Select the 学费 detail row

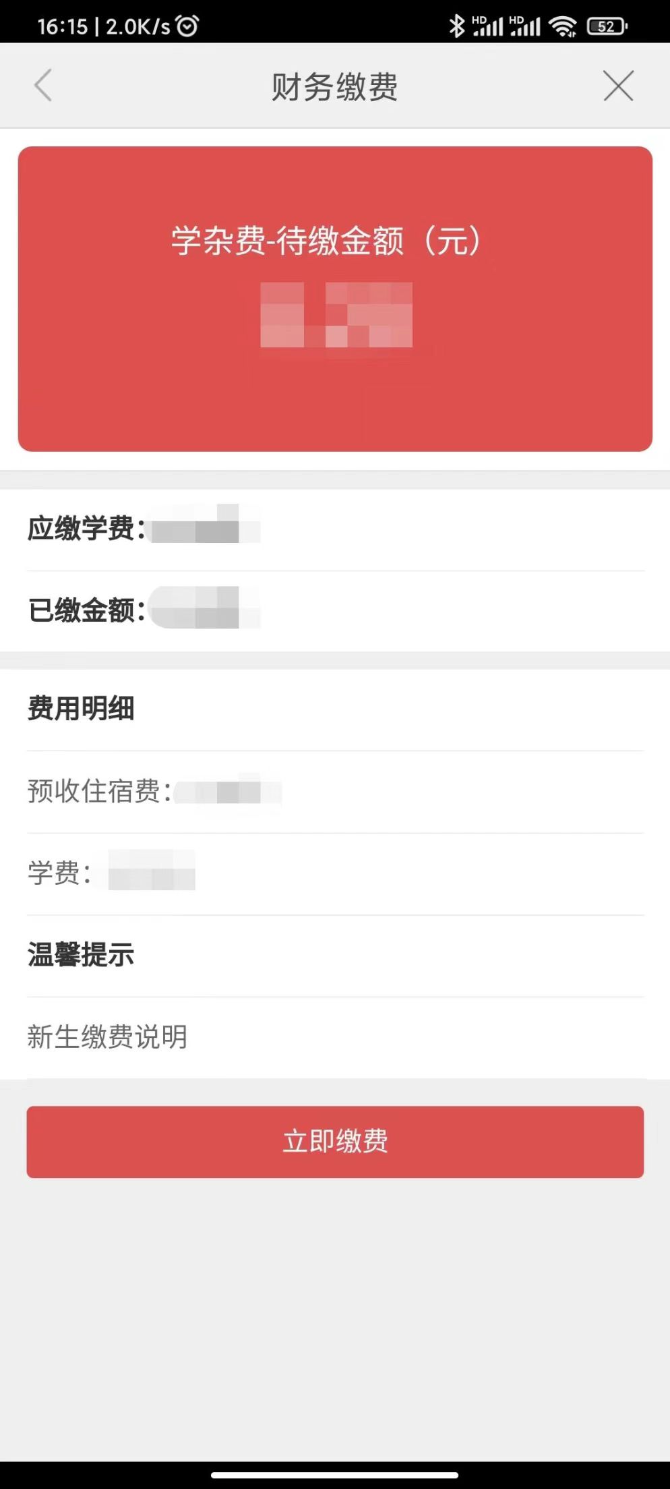tap(335, 873)
